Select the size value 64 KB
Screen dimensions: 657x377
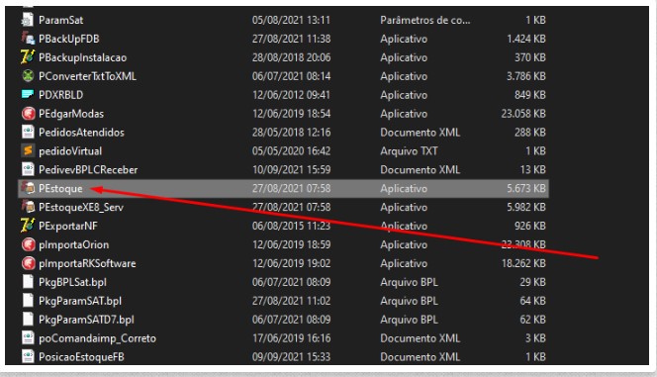[532, 301]
